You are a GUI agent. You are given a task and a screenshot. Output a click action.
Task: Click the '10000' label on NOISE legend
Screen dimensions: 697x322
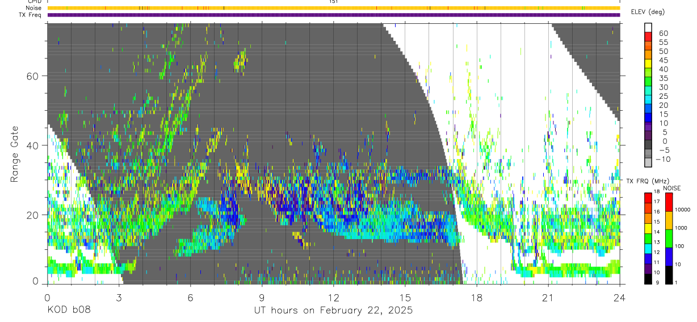tap(683, 210)
